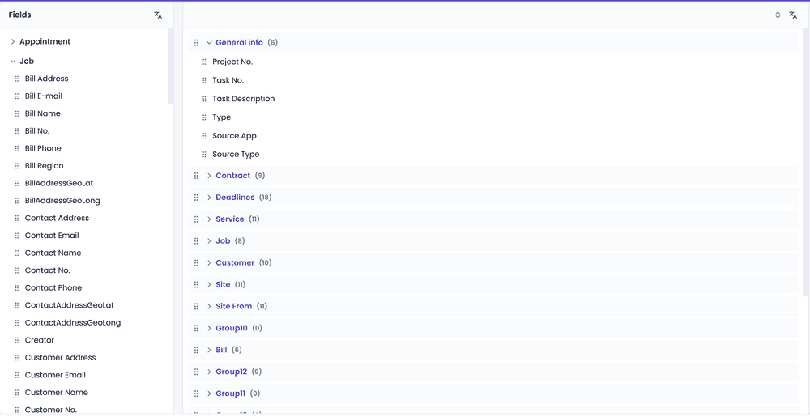Screen dimensions: 810x417
Task: Select the BillAddressGeoLong field
Action: pos(62,201)
